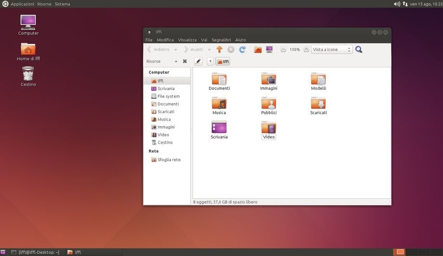The height and width of the screenshot is (256, 443).
Task: Open the Musica folder icon
Action: (x=219, y=103)
